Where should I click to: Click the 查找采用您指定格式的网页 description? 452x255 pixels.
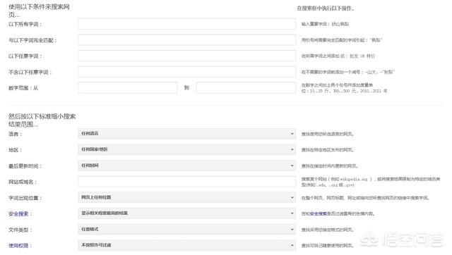(x=328, y=230)
